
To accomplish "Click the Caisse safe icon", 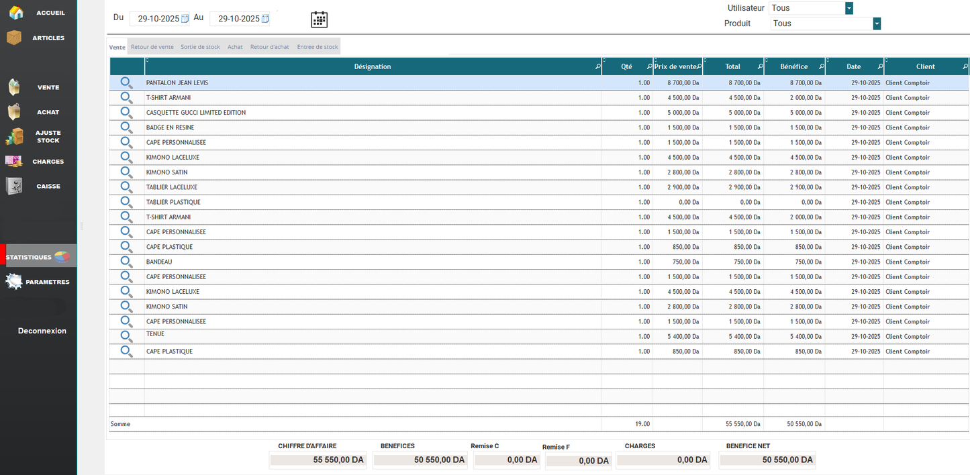I will 15,186.
